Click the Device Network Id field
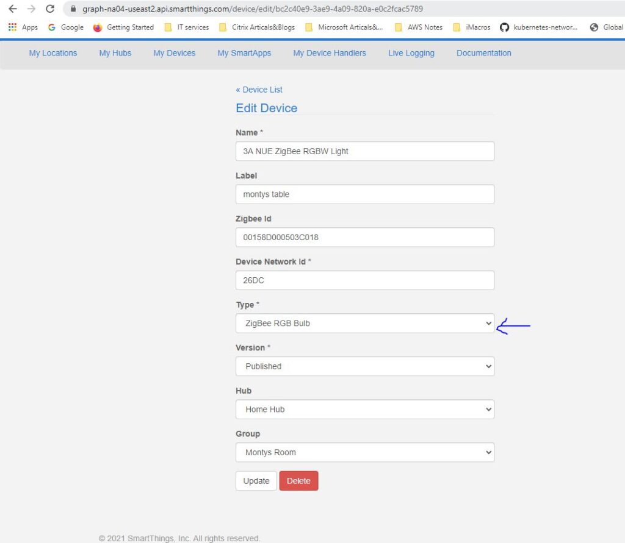This screenshot has height=543, width=625. click(x=365, y=280)
